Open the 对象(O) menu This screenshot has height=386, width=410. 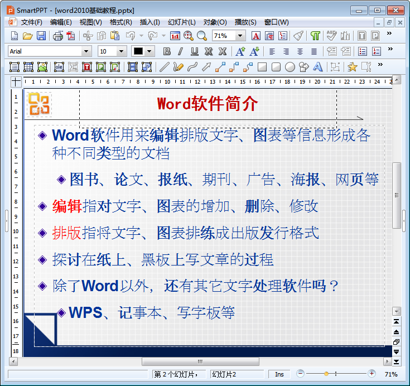[x=215, y=22]
